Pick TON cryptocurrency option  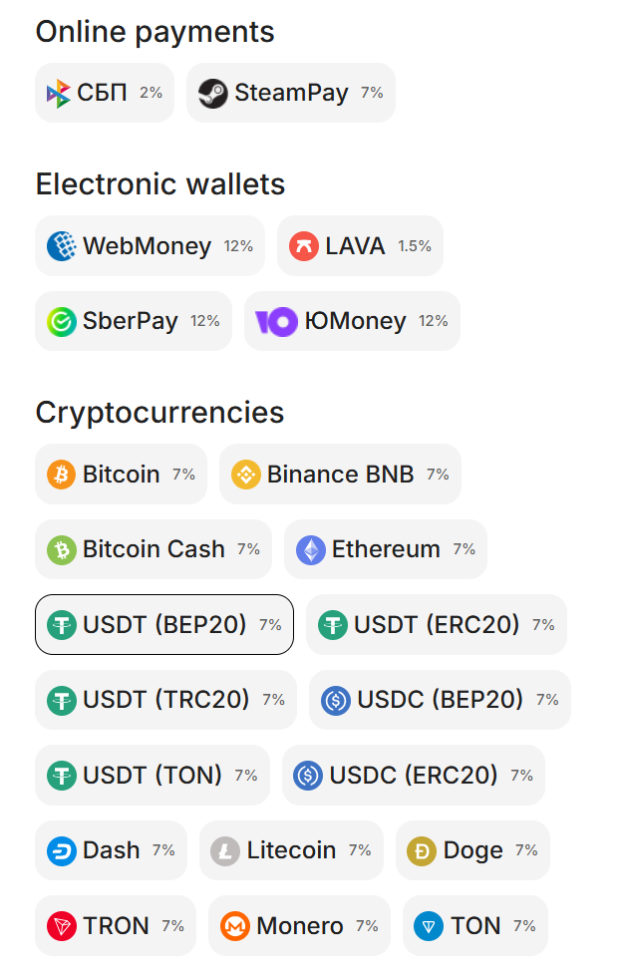(x=475, y=926)
